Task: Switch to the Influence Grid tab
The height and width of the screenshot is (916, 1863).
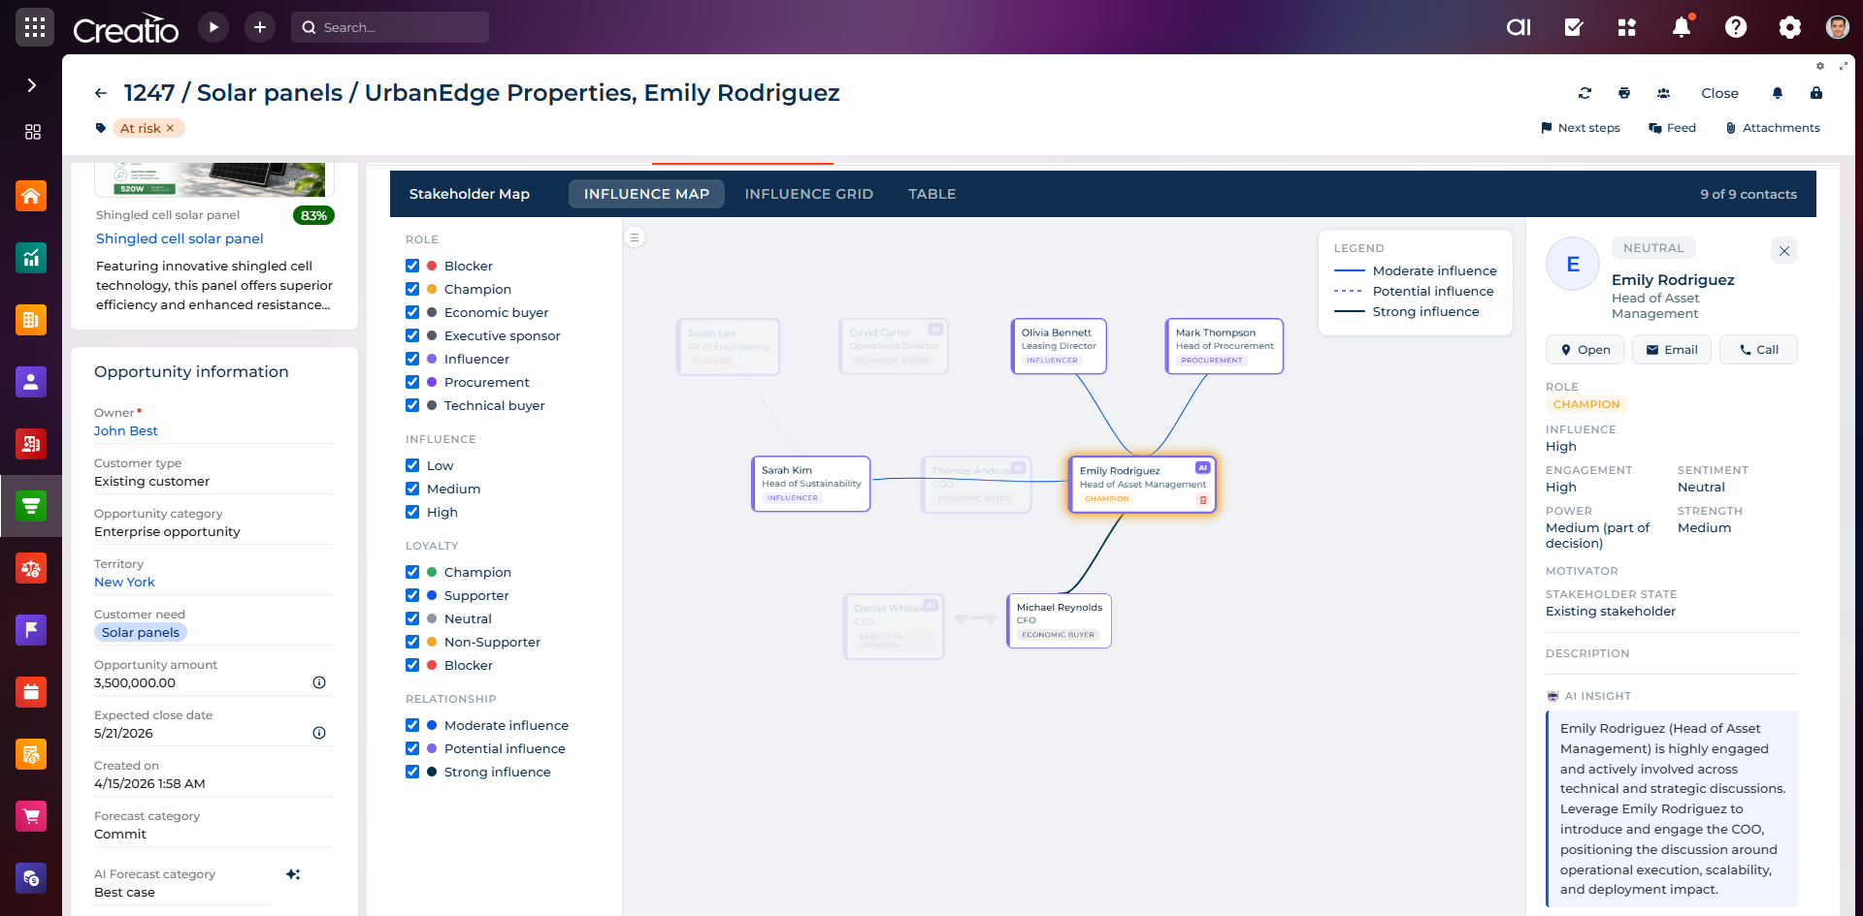Action: [x=808, y=194]
